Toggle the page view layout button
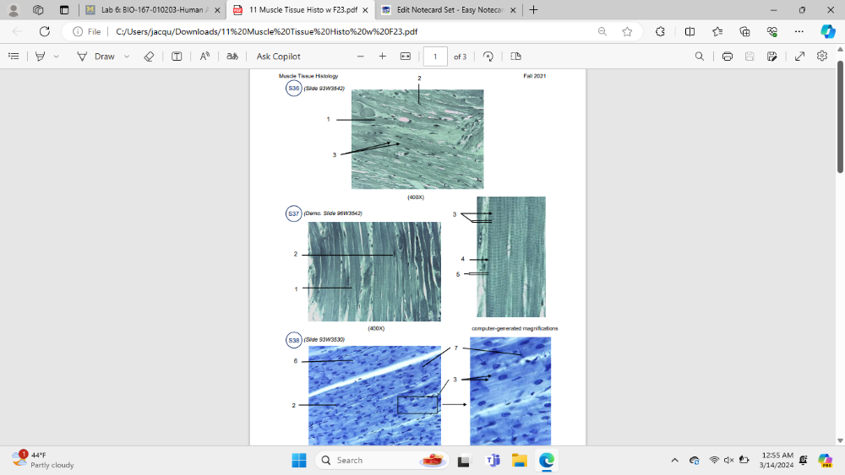 coord(515,57)
